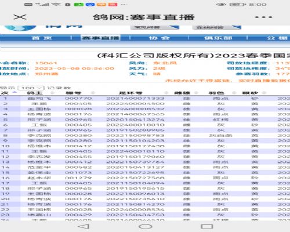Click the site logo at top left

click(x=20, y=28)
